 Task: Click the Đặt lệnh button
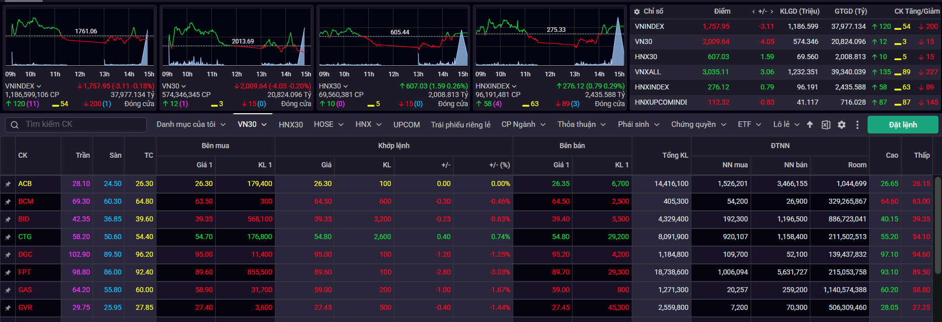903,125
